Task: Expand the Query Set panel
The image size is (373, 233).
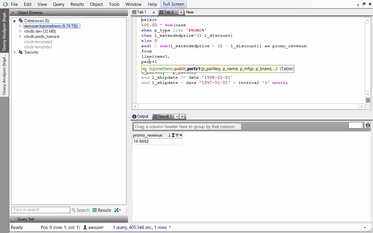Action: point(13,219)
